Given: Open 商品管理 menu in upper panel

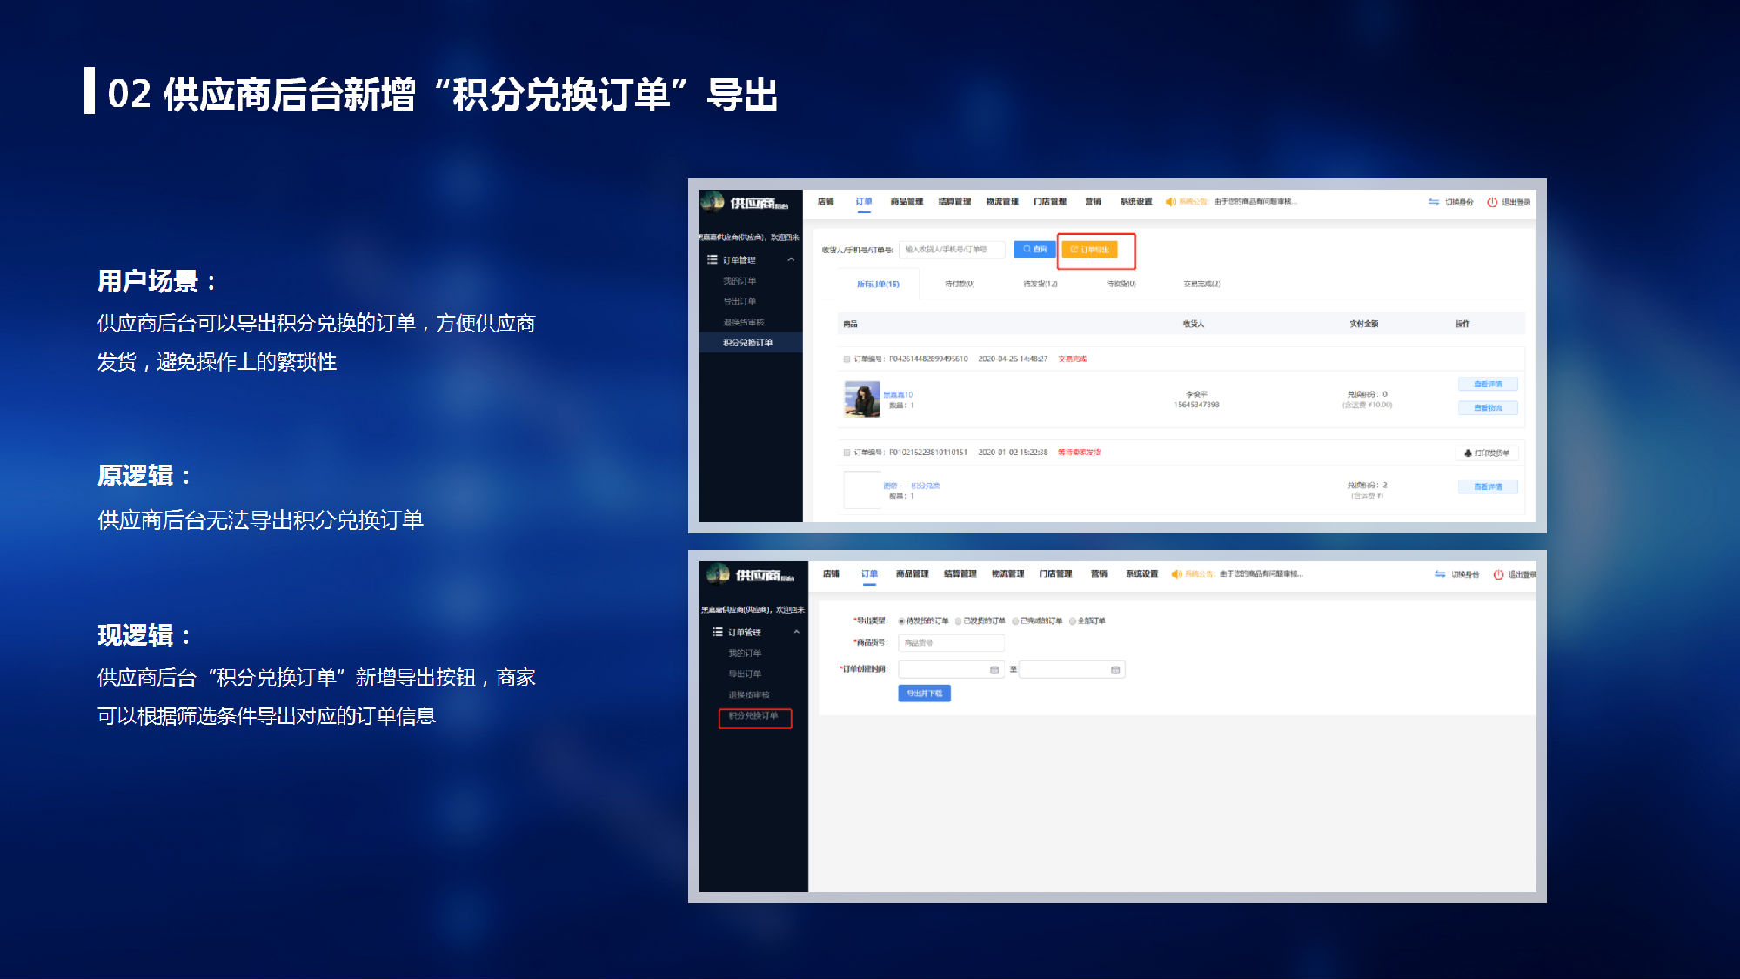Looking at the screenshot, I should pos(907,202).
